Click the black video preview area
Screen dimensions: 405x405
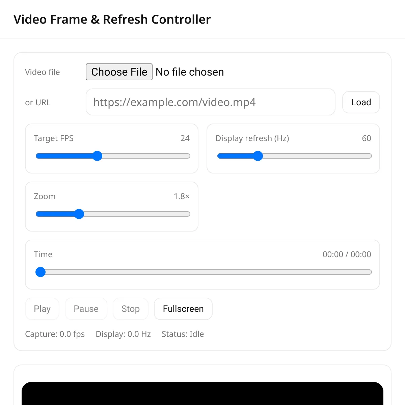pyautogui.click(x=202, y=394)
